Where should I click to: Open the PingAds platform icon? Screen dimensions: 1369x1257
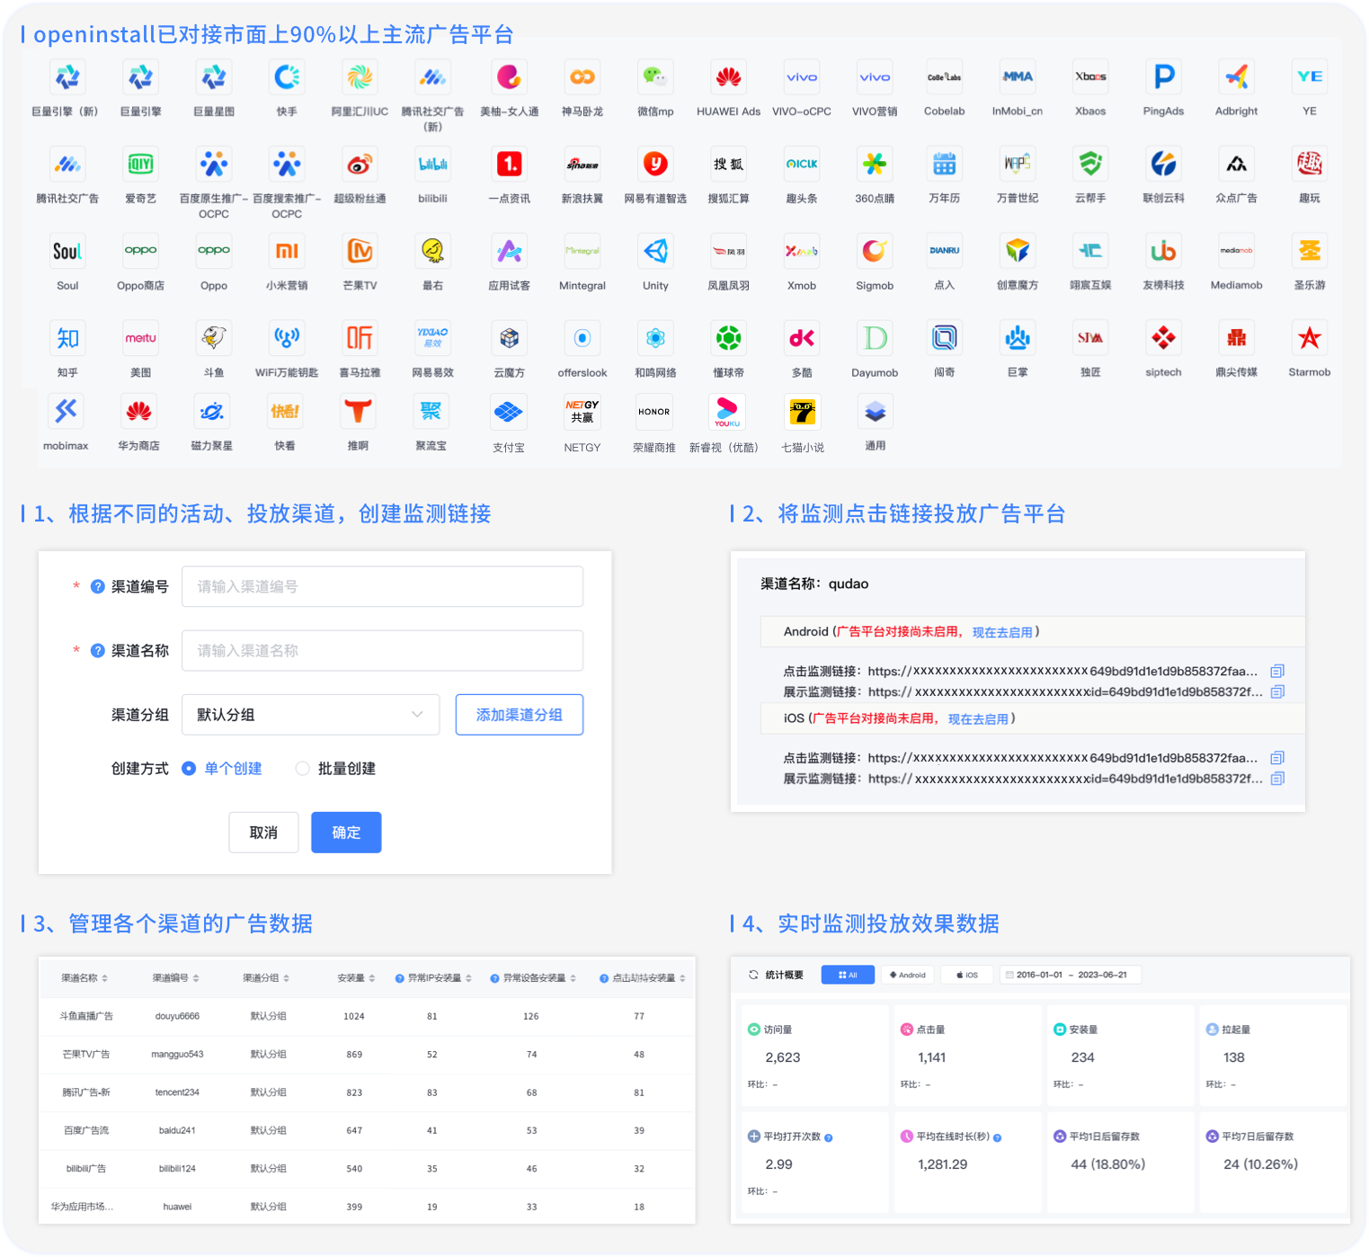point(1164,77)
